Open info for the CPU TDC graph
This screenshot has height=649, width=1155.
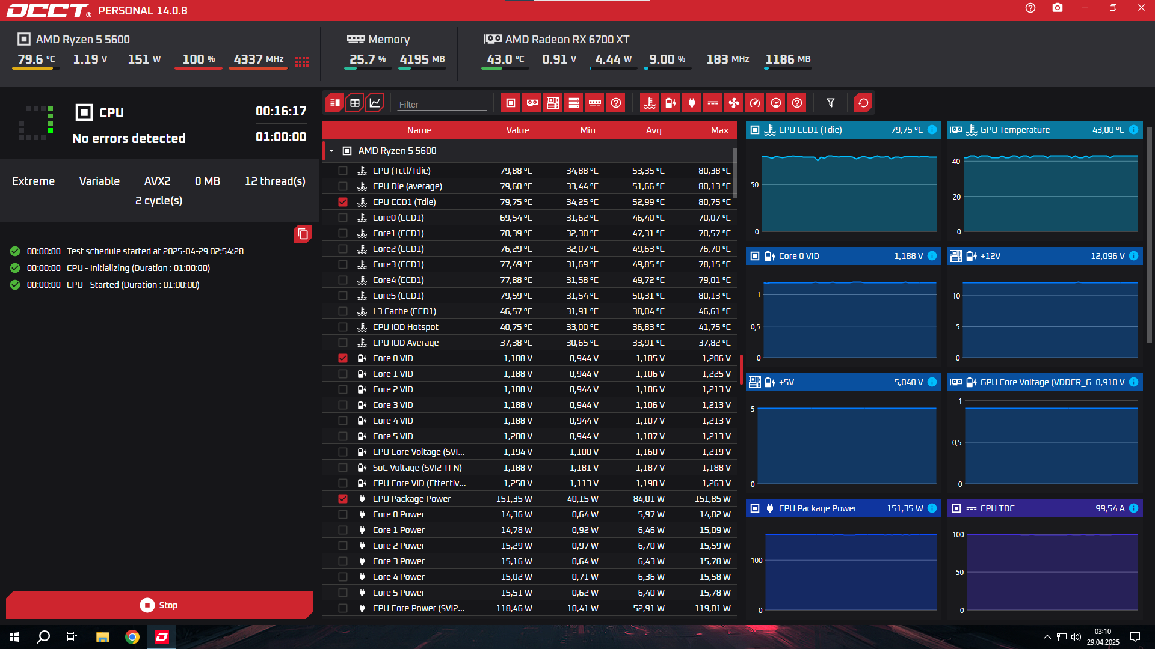(x=1133, y=508)
